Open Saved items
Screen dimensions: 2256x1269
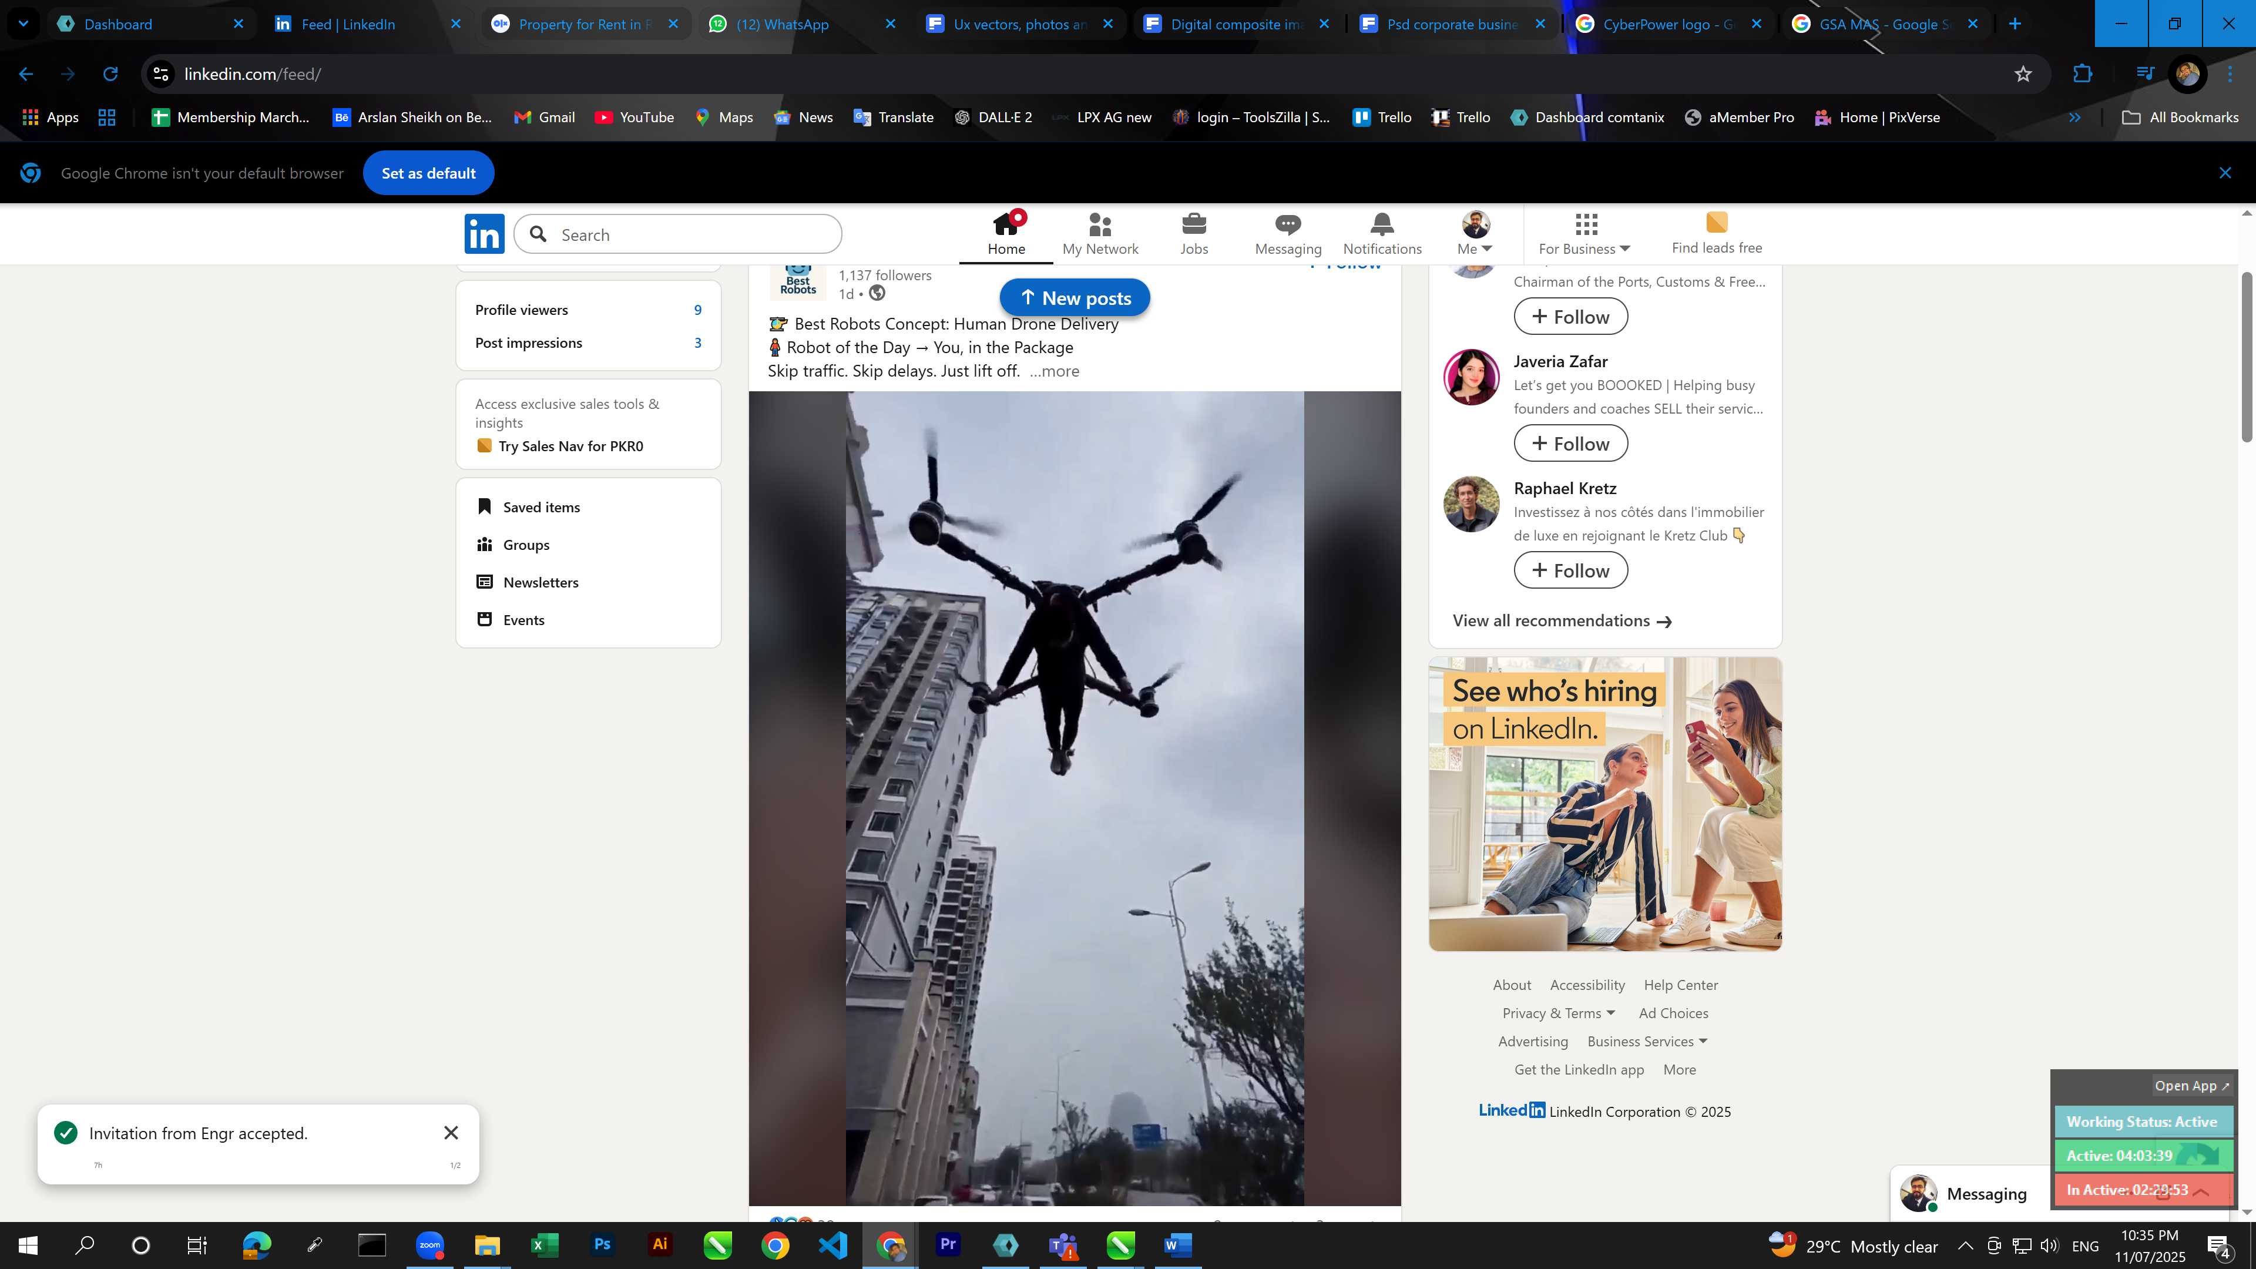coord(528,507)
